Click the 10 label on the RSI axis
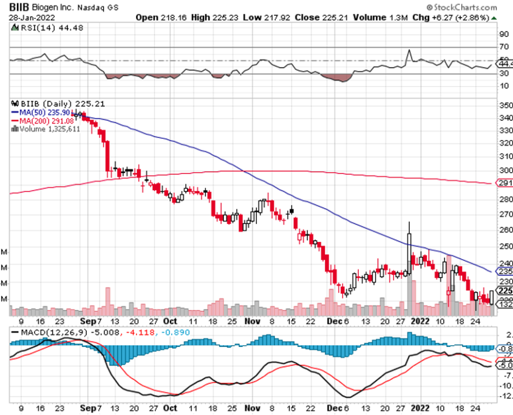Image resolution: width=513 pixels, height=415 pixels. click(504, 86)
